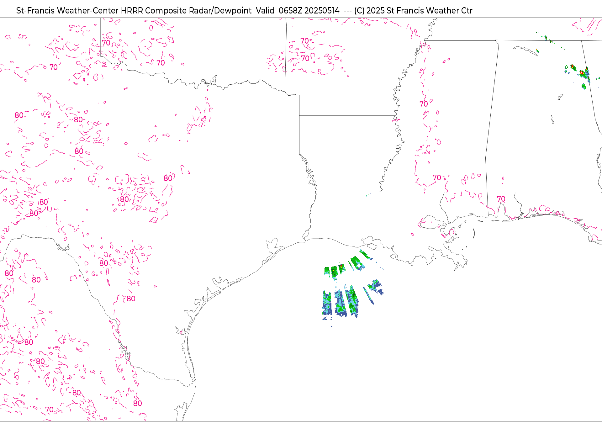This screenshot has height=439, width=602.
Task: Click the "70" dewpoint label near Florida panhandle
Action: [x=501, y=199]
